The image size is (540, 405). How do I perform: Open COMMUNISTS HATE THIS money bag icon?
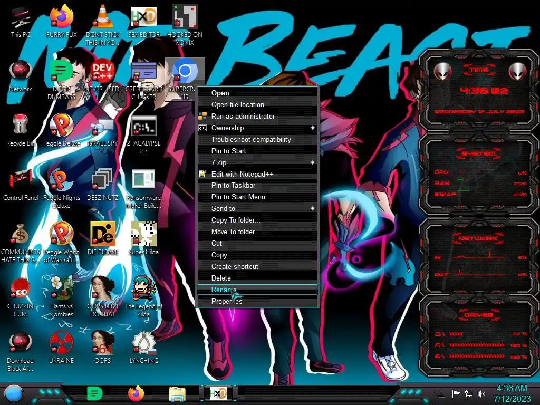[21, 243]
